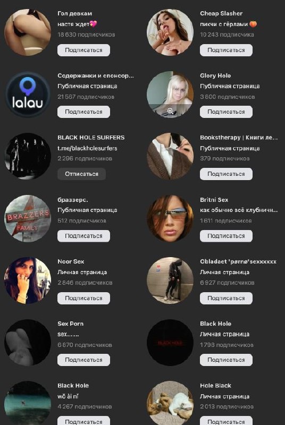The height and width of the screenshot is (425, 285).
Task: Open the lalau logo avatar
Action: pyautogui.click(x=28, y=95)
